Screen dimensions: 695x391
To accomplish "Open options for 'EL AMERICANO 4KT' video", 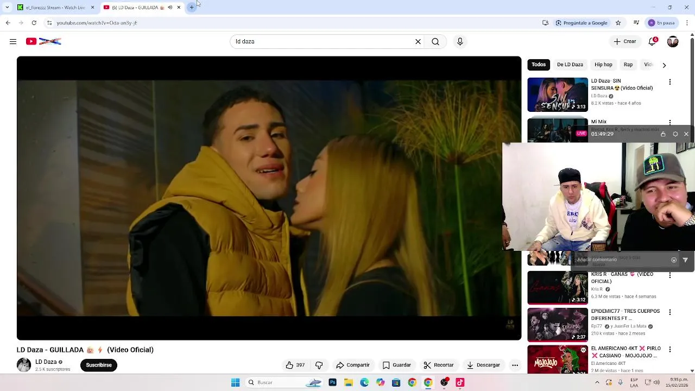I will pyautogui.click(x=669, y=349).
